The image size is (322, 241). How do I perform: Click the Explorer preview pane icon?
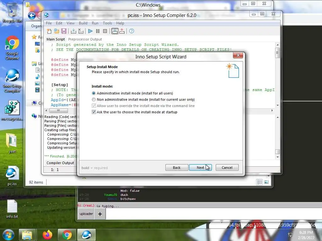click(266, 182)
